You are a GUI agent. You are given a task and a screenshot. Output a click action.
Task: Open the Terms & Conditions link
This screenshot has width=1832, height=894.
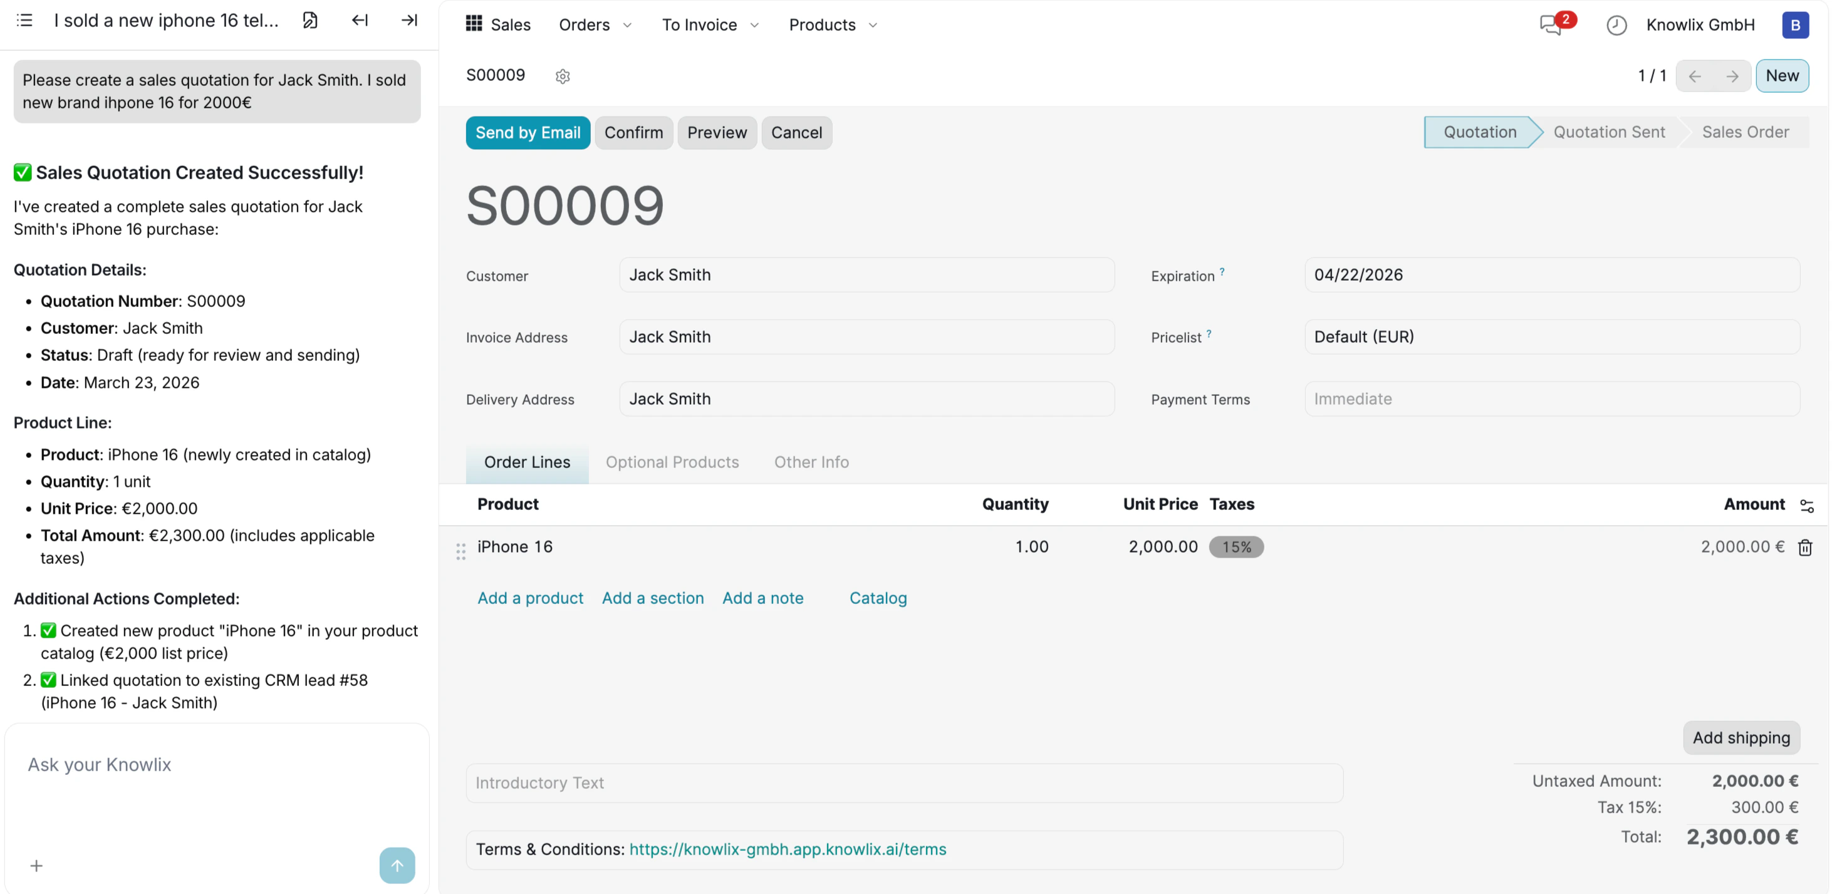point(788,849)
